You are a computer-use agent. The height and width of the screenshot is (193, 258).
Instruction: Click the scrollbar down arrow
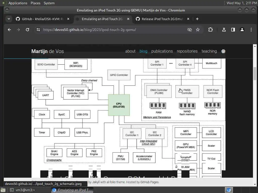click(255, 184)
